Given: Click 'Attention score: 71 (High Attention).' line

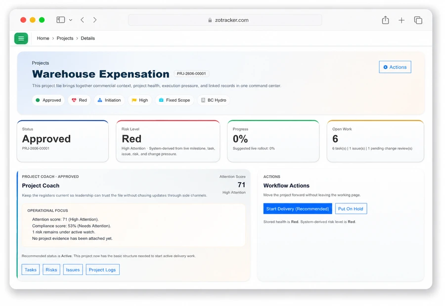Looking at the screenshot, I should point(65,219).
